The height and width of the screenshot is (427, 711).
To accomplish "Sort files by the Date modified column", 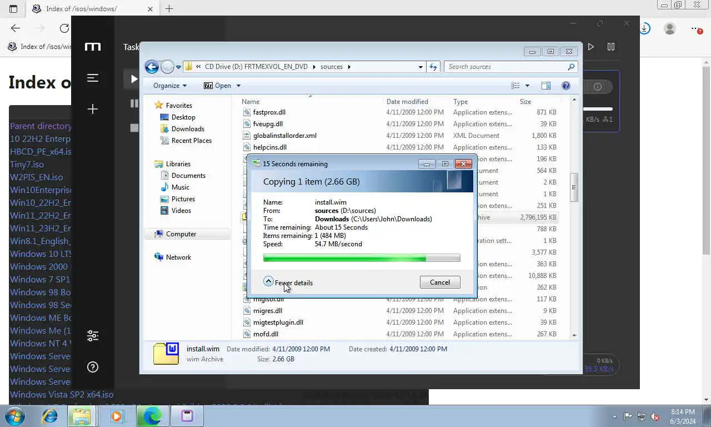I will (417, 102).
